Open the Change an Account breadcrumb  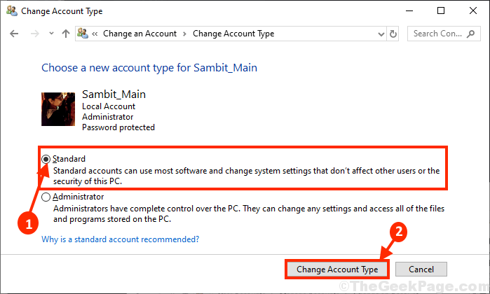pyautogui.click(x=139, y=34)
